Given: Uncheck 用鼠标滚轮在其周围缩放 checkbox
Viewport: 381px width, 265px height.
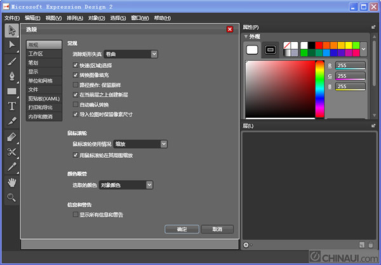Looking at the screenshot, I should (76, 155).
